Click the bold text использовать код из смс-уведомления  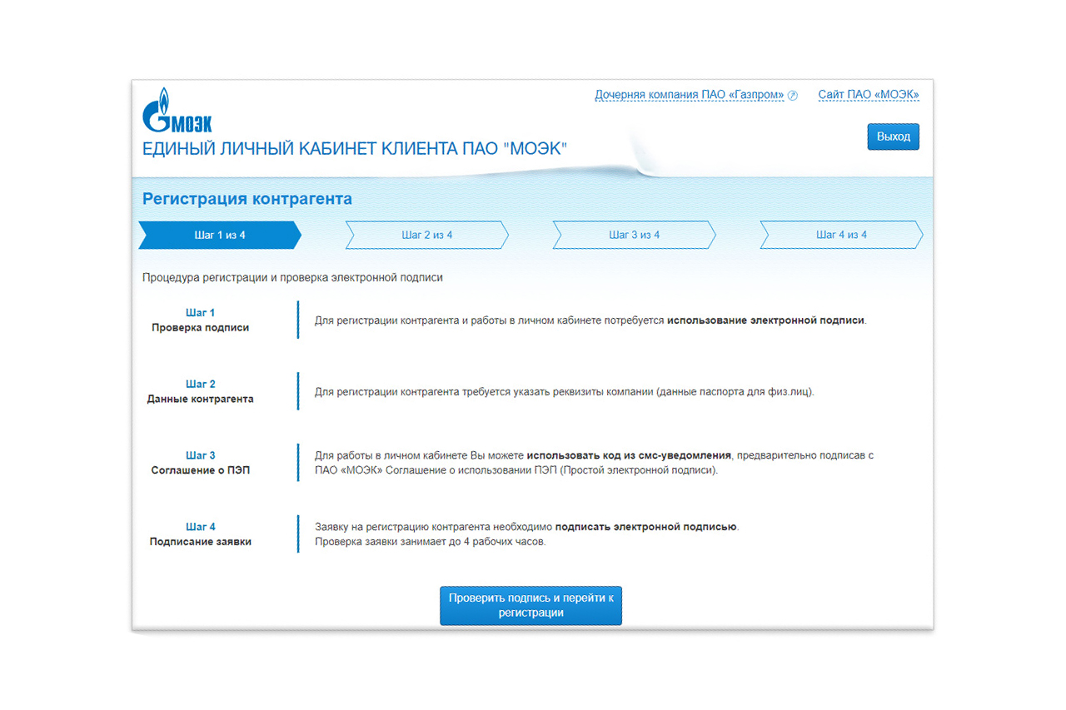(629, 456)
